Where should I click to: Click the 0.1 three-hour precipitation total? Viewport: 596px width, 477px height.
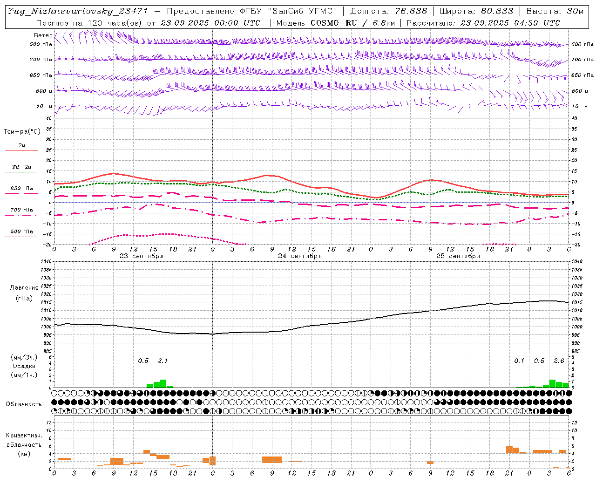point(519,361)
